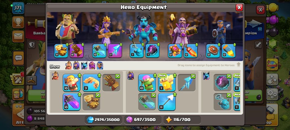Viewport: 290px width, 130px height.
Task: Select Royal Champion's shield equipment slot
Action: coord(213,51)
